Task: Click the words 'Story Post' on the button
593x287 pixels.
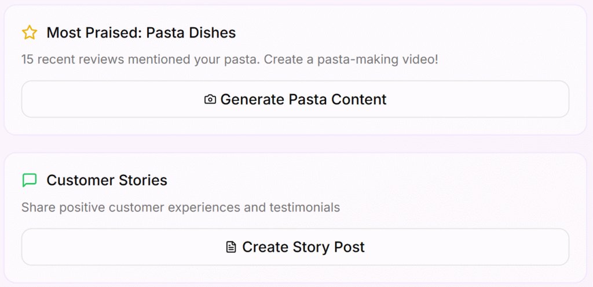Action: [x=336, y=247]
